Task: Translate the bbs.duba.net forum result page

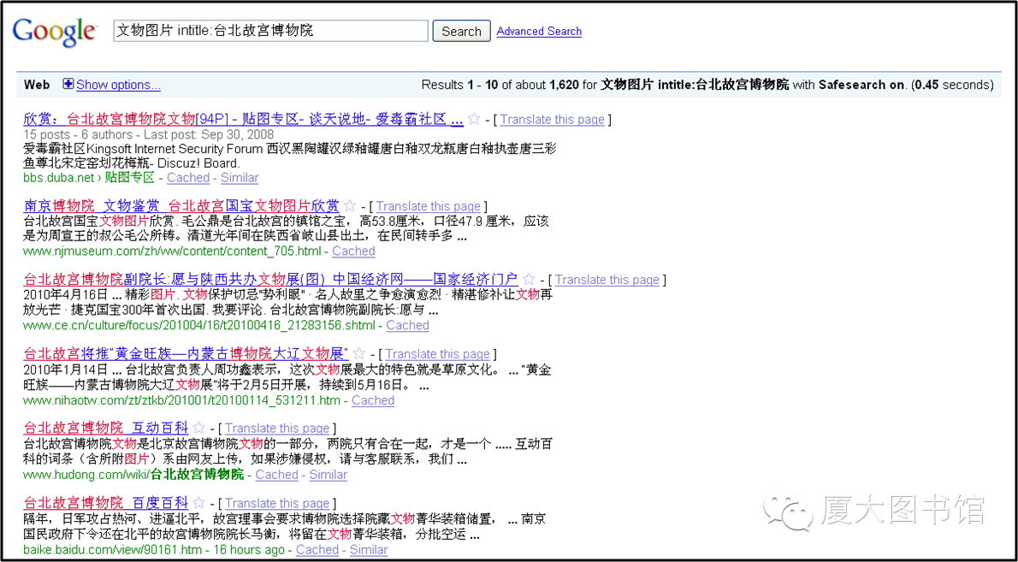Action: pos(552,120)
